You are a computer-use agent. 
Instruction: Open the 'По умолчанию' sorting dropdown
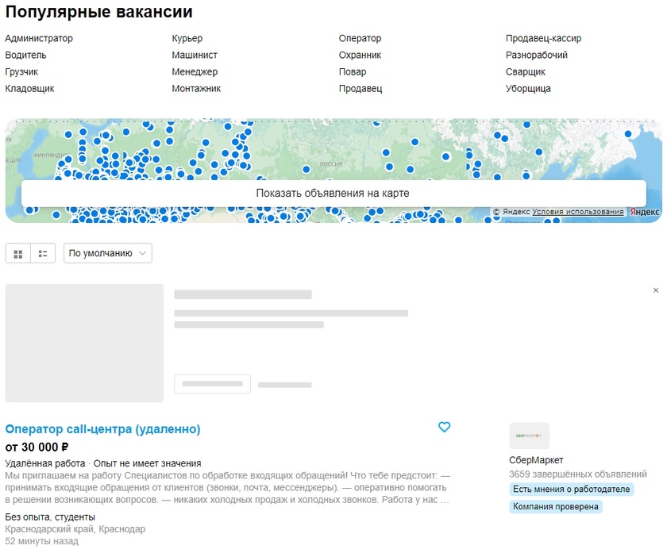[x=108, y=253]
